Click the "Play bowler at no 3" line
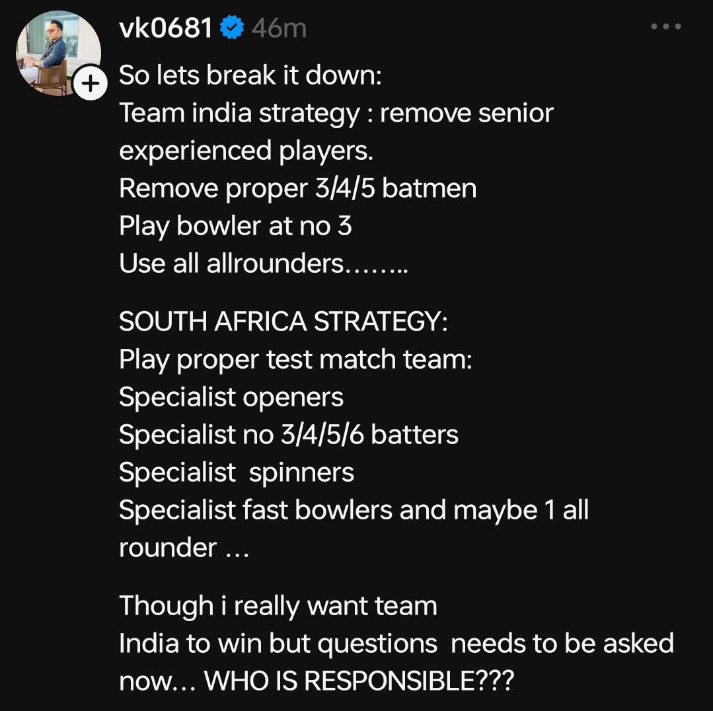Image resolution: width=713 pixels, height=711 pixels. [235, 226]
